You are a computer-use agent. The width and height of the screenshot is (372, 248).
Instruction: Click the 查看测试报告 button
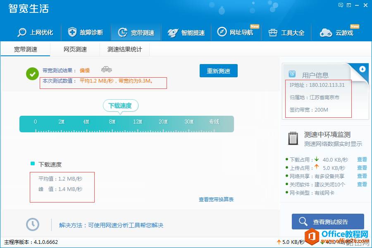[x=328, y=222]
